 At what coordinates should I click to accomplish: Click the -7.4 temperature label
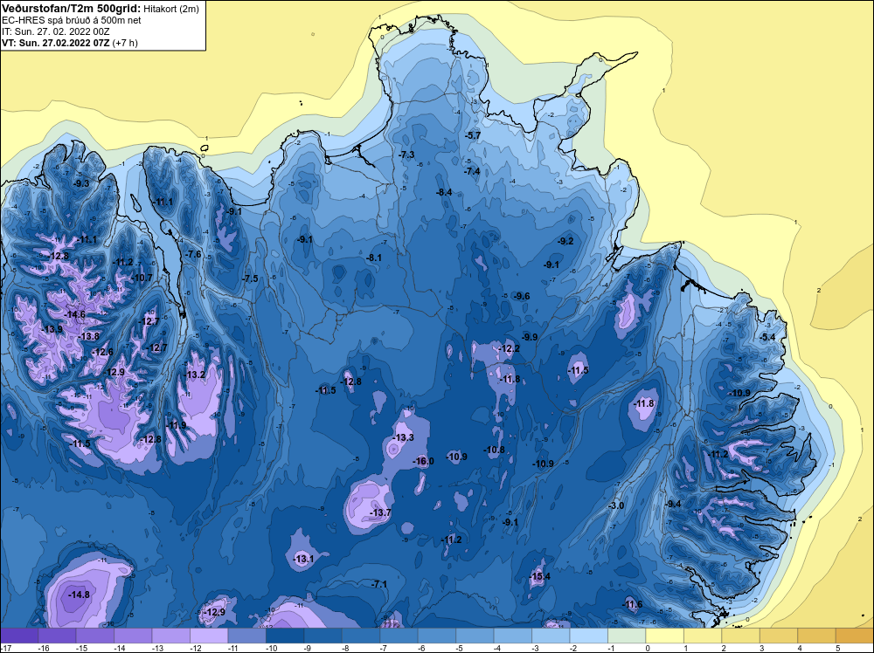472,171
